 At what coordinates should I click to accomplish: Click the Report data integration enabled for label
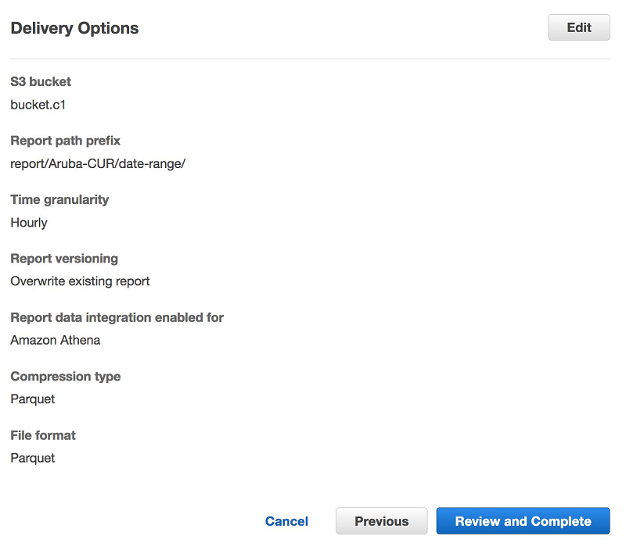[x=117, y=317]
